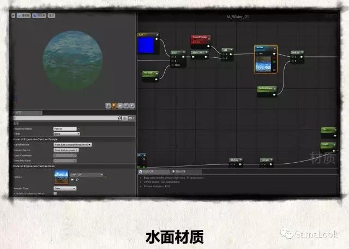This screenshot has height=249, width=349.
Task: Open the viewport options arrow menu
Action: (13, 15)
